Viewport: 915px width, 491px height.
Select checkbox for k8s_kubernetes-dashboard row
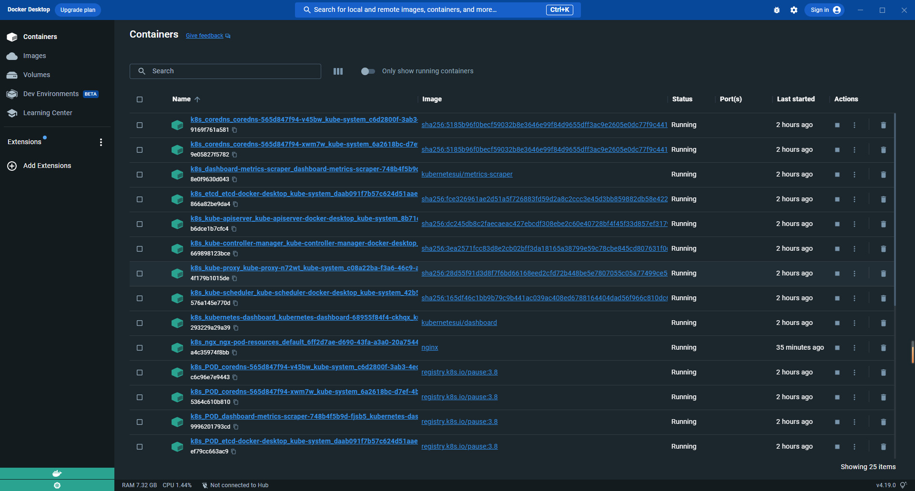click(140, 323)
